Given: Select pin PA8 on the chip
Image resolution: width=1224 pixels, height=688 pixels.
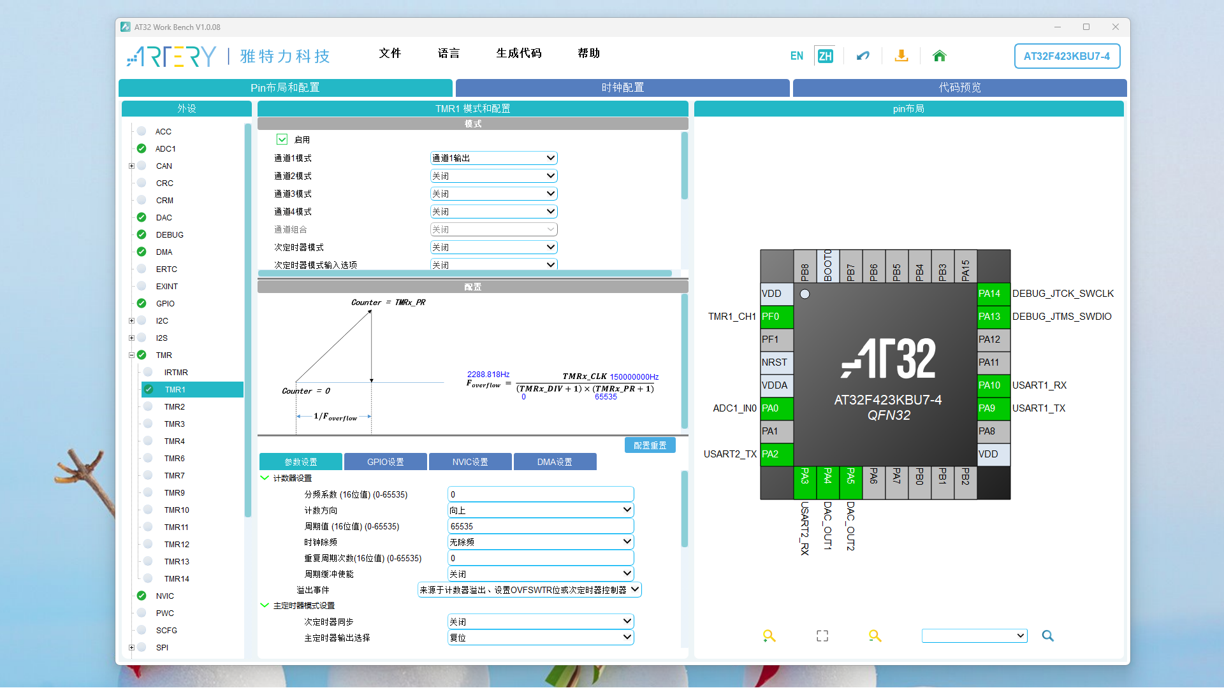Looking at the screenshot, I should click(x=994, y=431).
